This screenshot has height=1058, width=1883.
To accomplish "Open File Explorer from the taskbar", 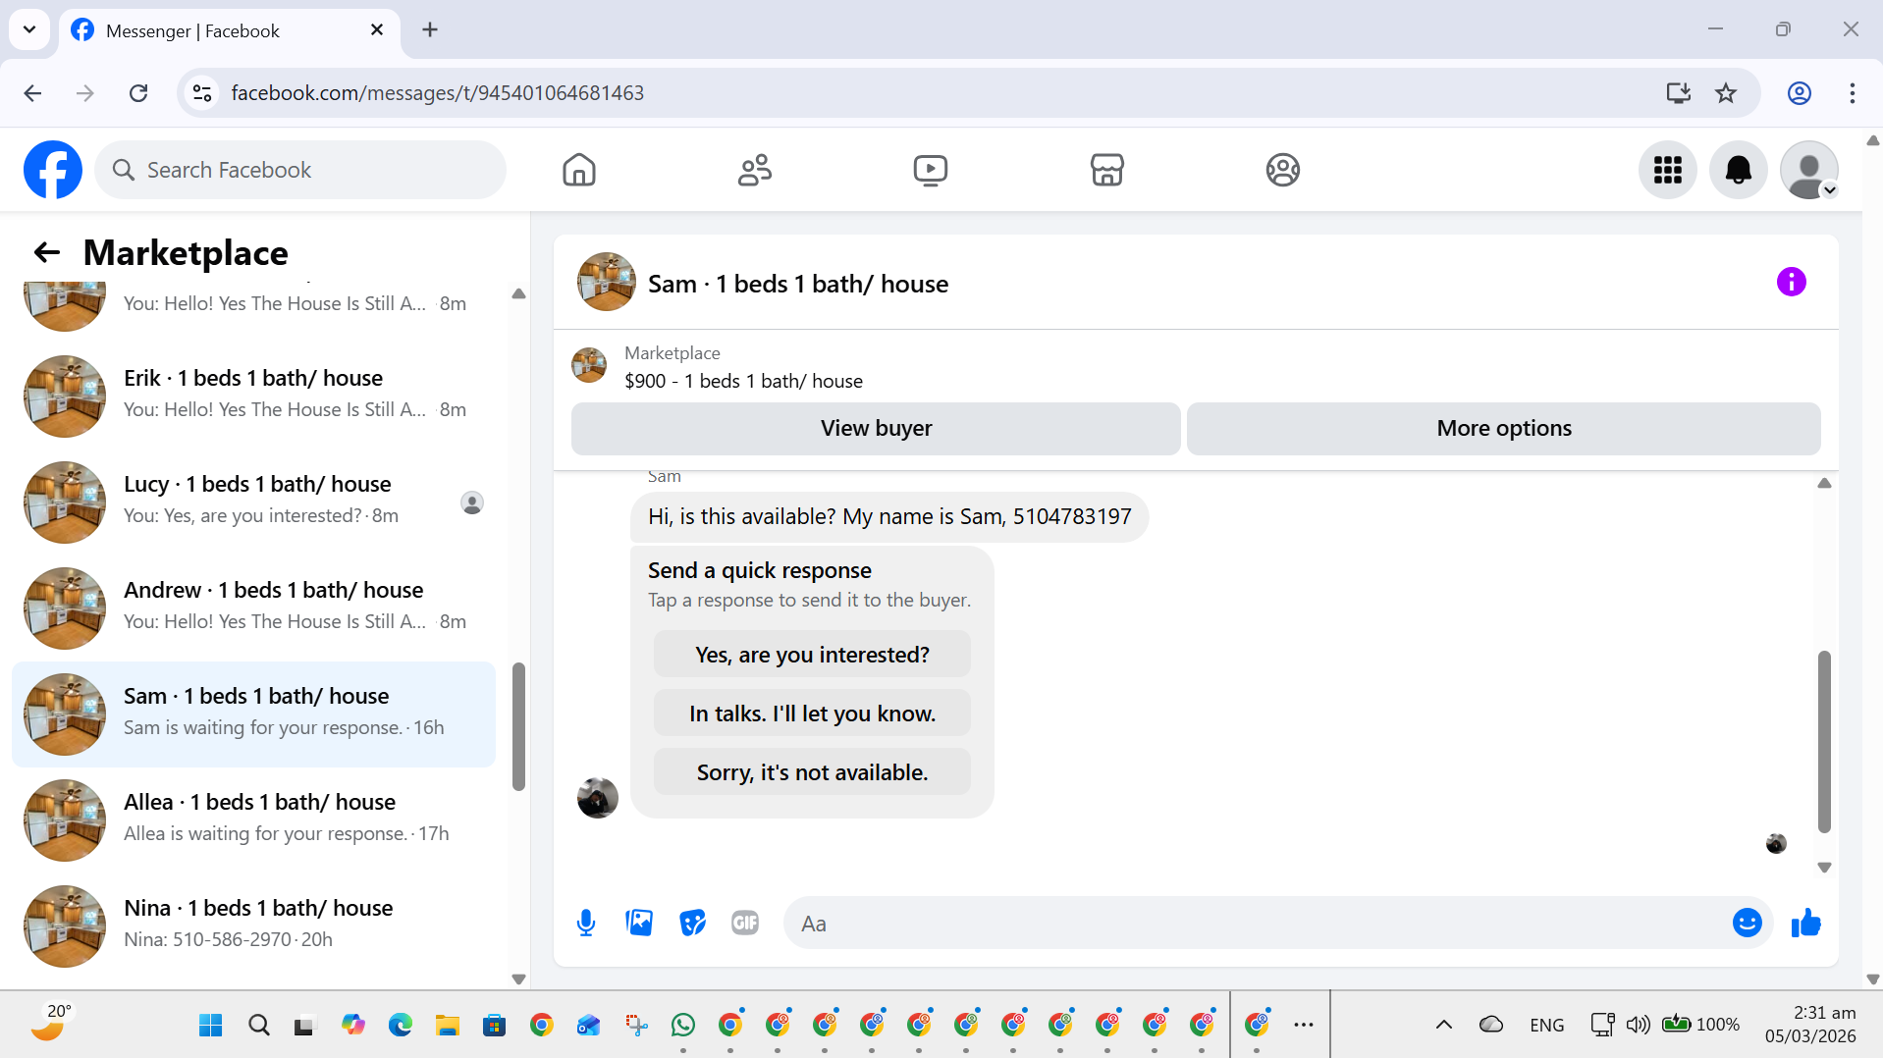I will coord(448,1026).
